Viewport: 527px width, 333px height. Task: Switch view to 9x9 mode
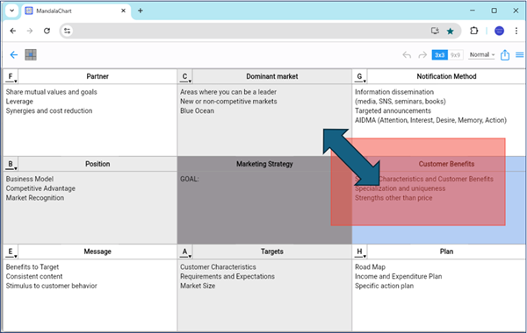pos(455,55)
